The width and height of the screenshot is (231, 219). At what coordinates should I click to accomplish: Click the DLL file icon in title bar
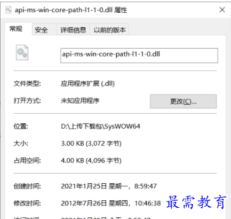click(x=9, y=10)
